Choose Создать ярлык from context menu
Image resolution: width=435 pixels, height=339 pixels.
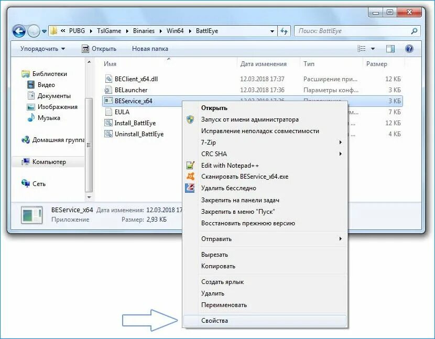click(265, 282)
